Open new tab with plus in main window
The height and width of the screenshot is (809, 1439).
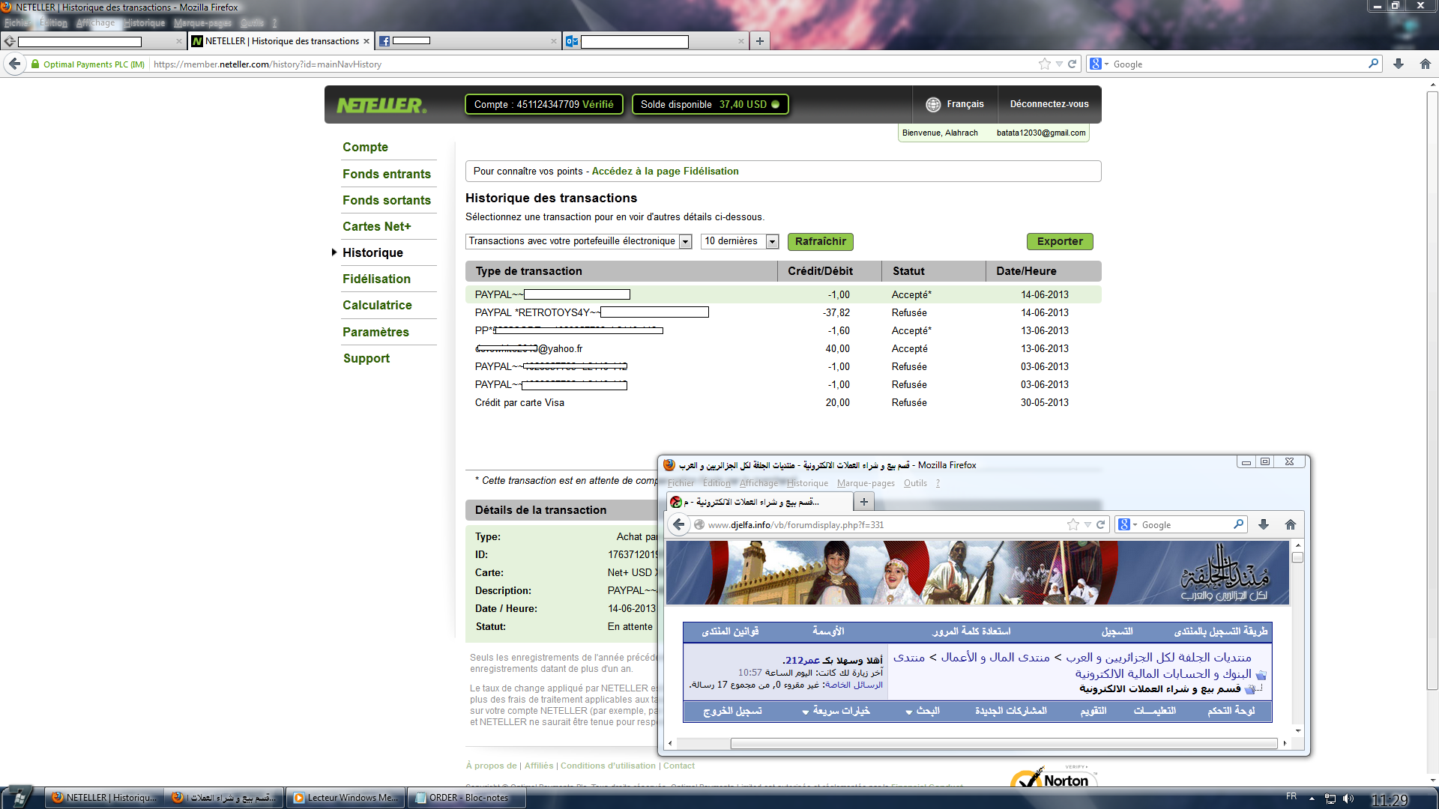[x=760, y=41]
